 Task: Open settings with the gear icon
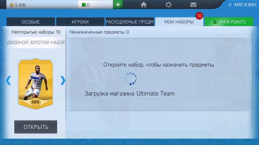pyautogui.click(x=168, y=5)
